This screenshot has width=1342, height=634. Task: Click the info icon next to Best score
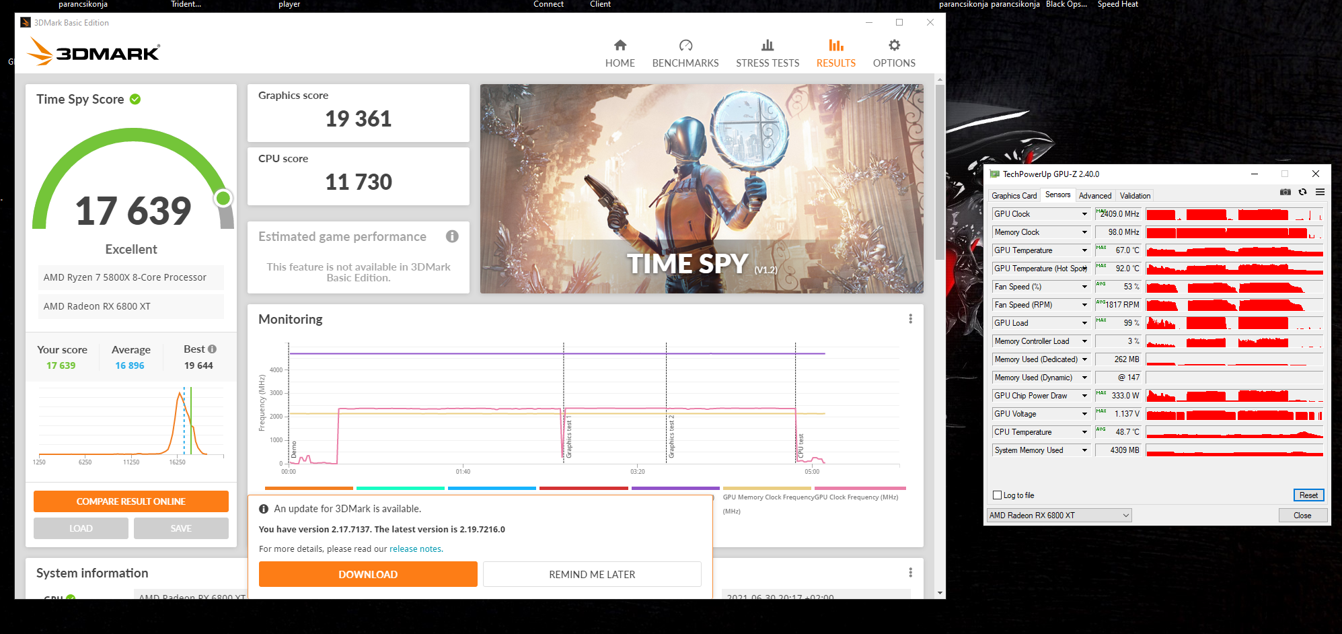coord(213,349)
